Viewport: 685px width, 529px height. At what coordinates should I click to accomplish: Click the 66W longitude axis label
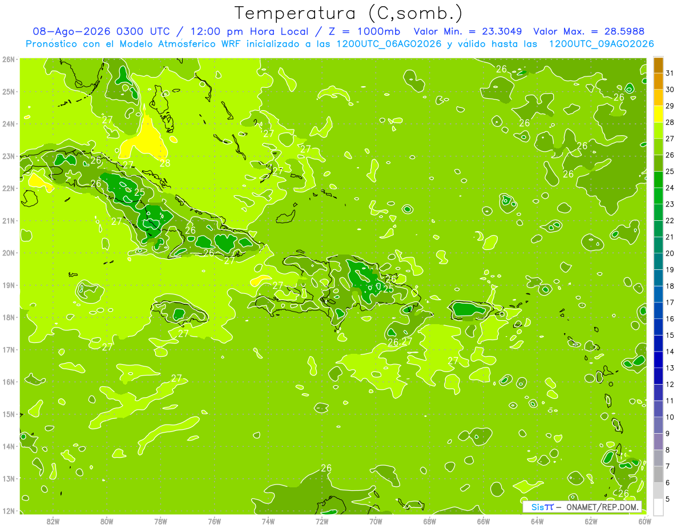pyautogui.click(x=483, y=521)
